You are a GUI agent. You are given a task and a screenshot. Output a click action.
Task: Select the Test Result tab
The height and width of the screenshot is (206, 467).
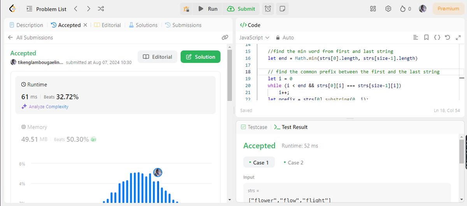pyautogui.click(x=291, y=127)
